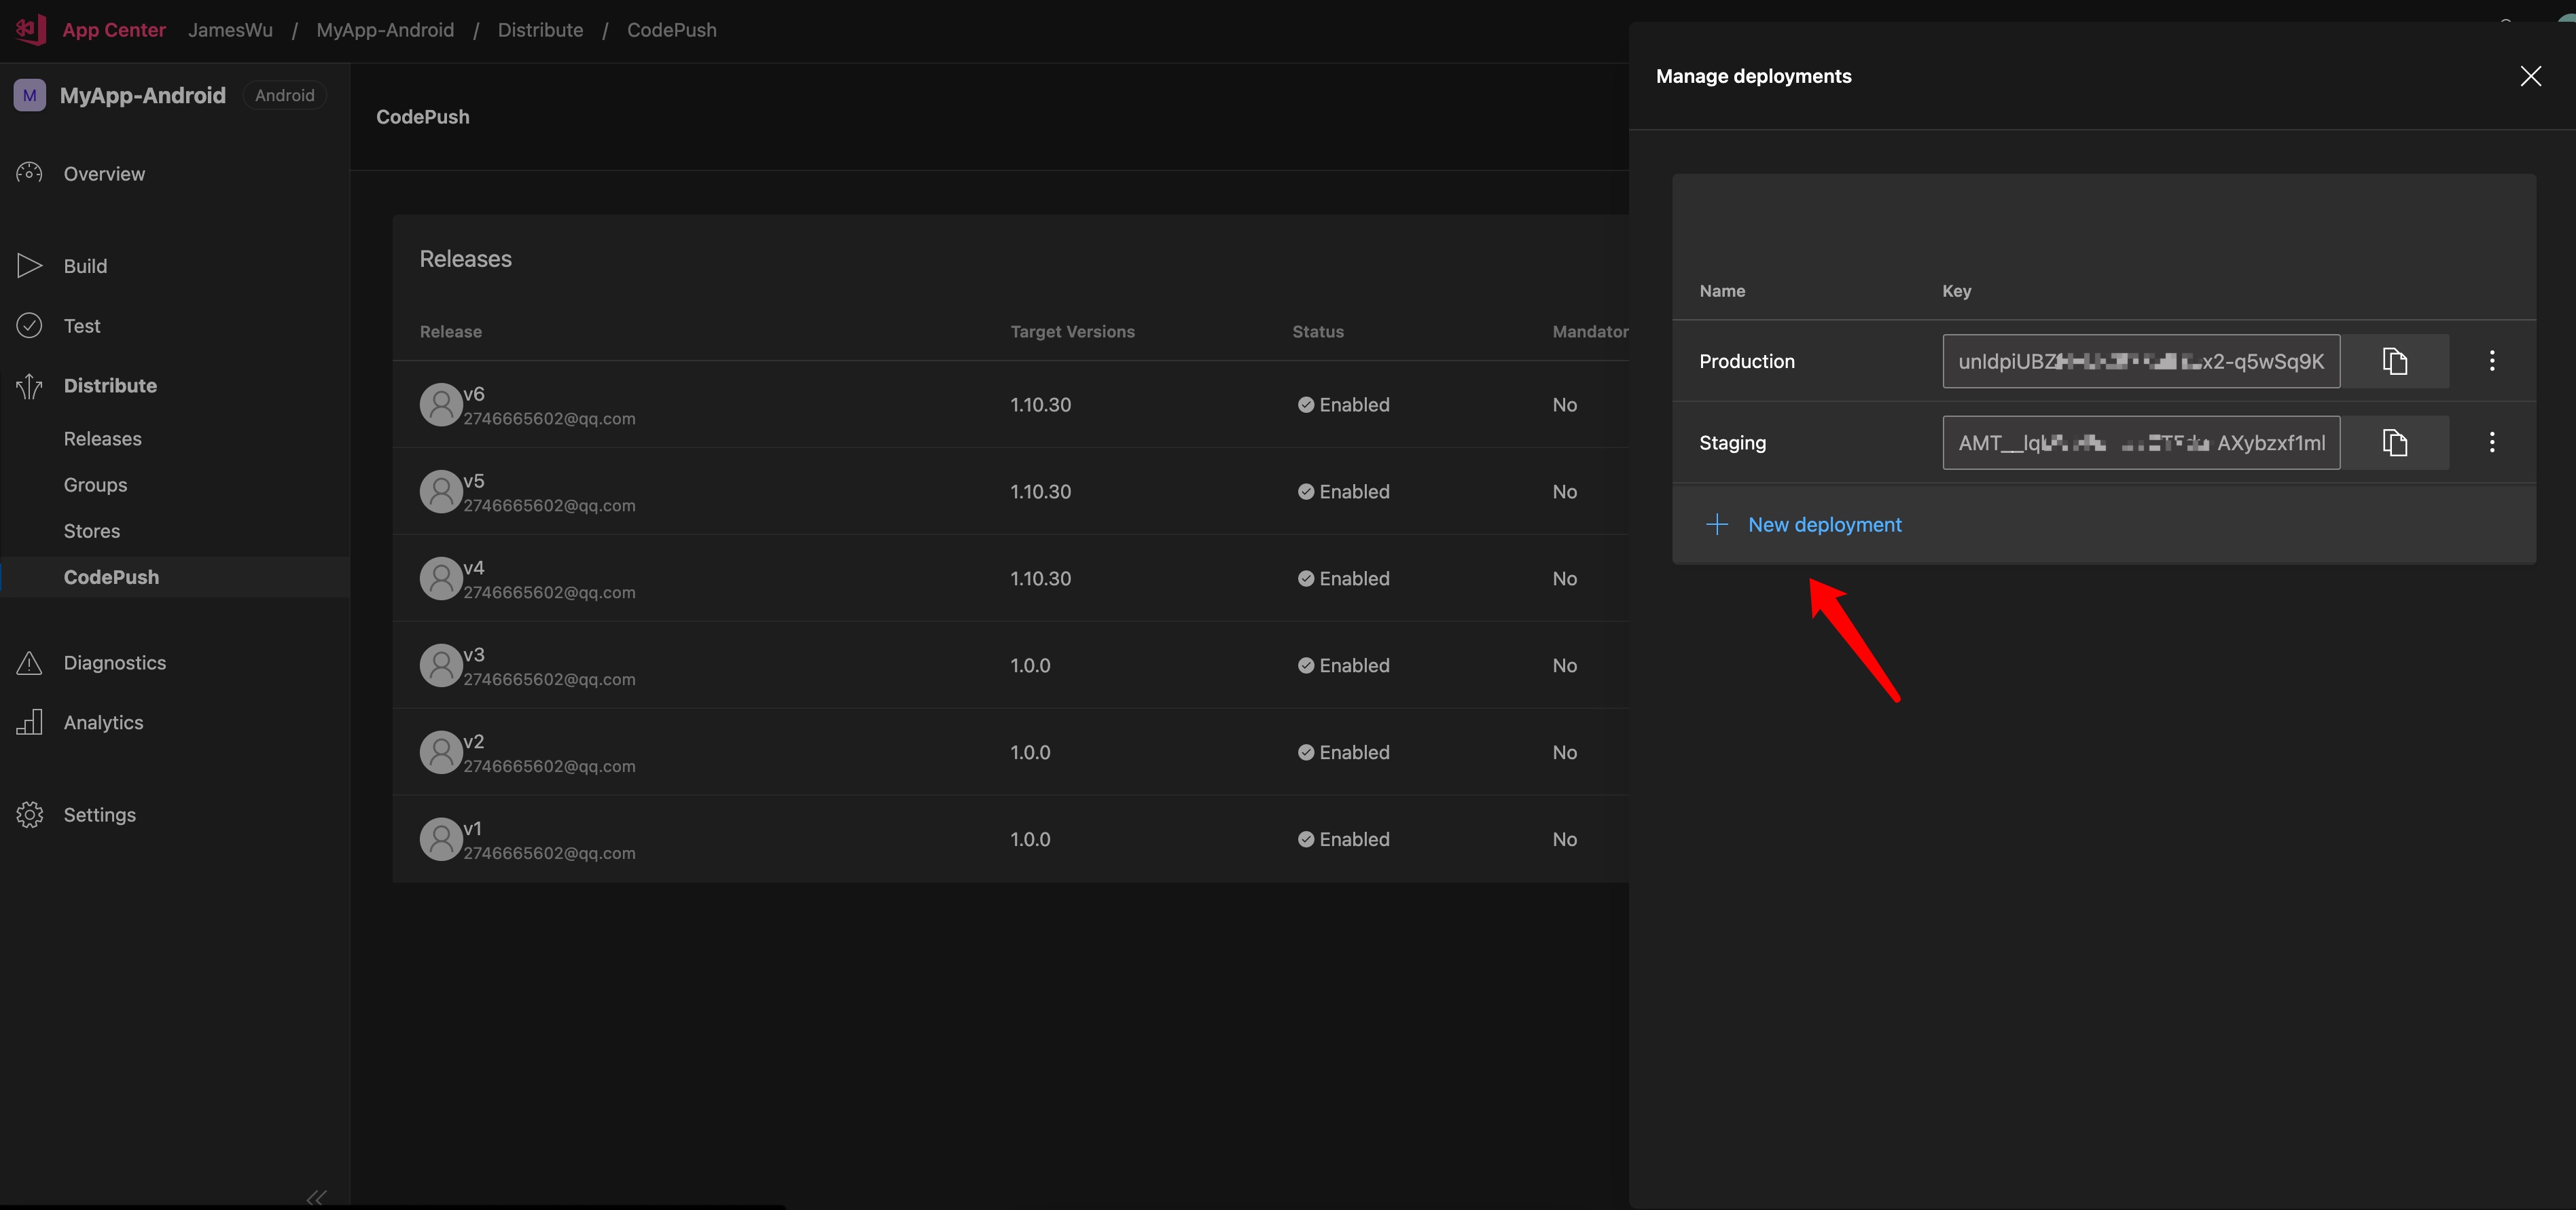Click the avatar of release v1
Viewport: 2576px width, 1210px height.
pyautogui.click(x=440, y=839)
